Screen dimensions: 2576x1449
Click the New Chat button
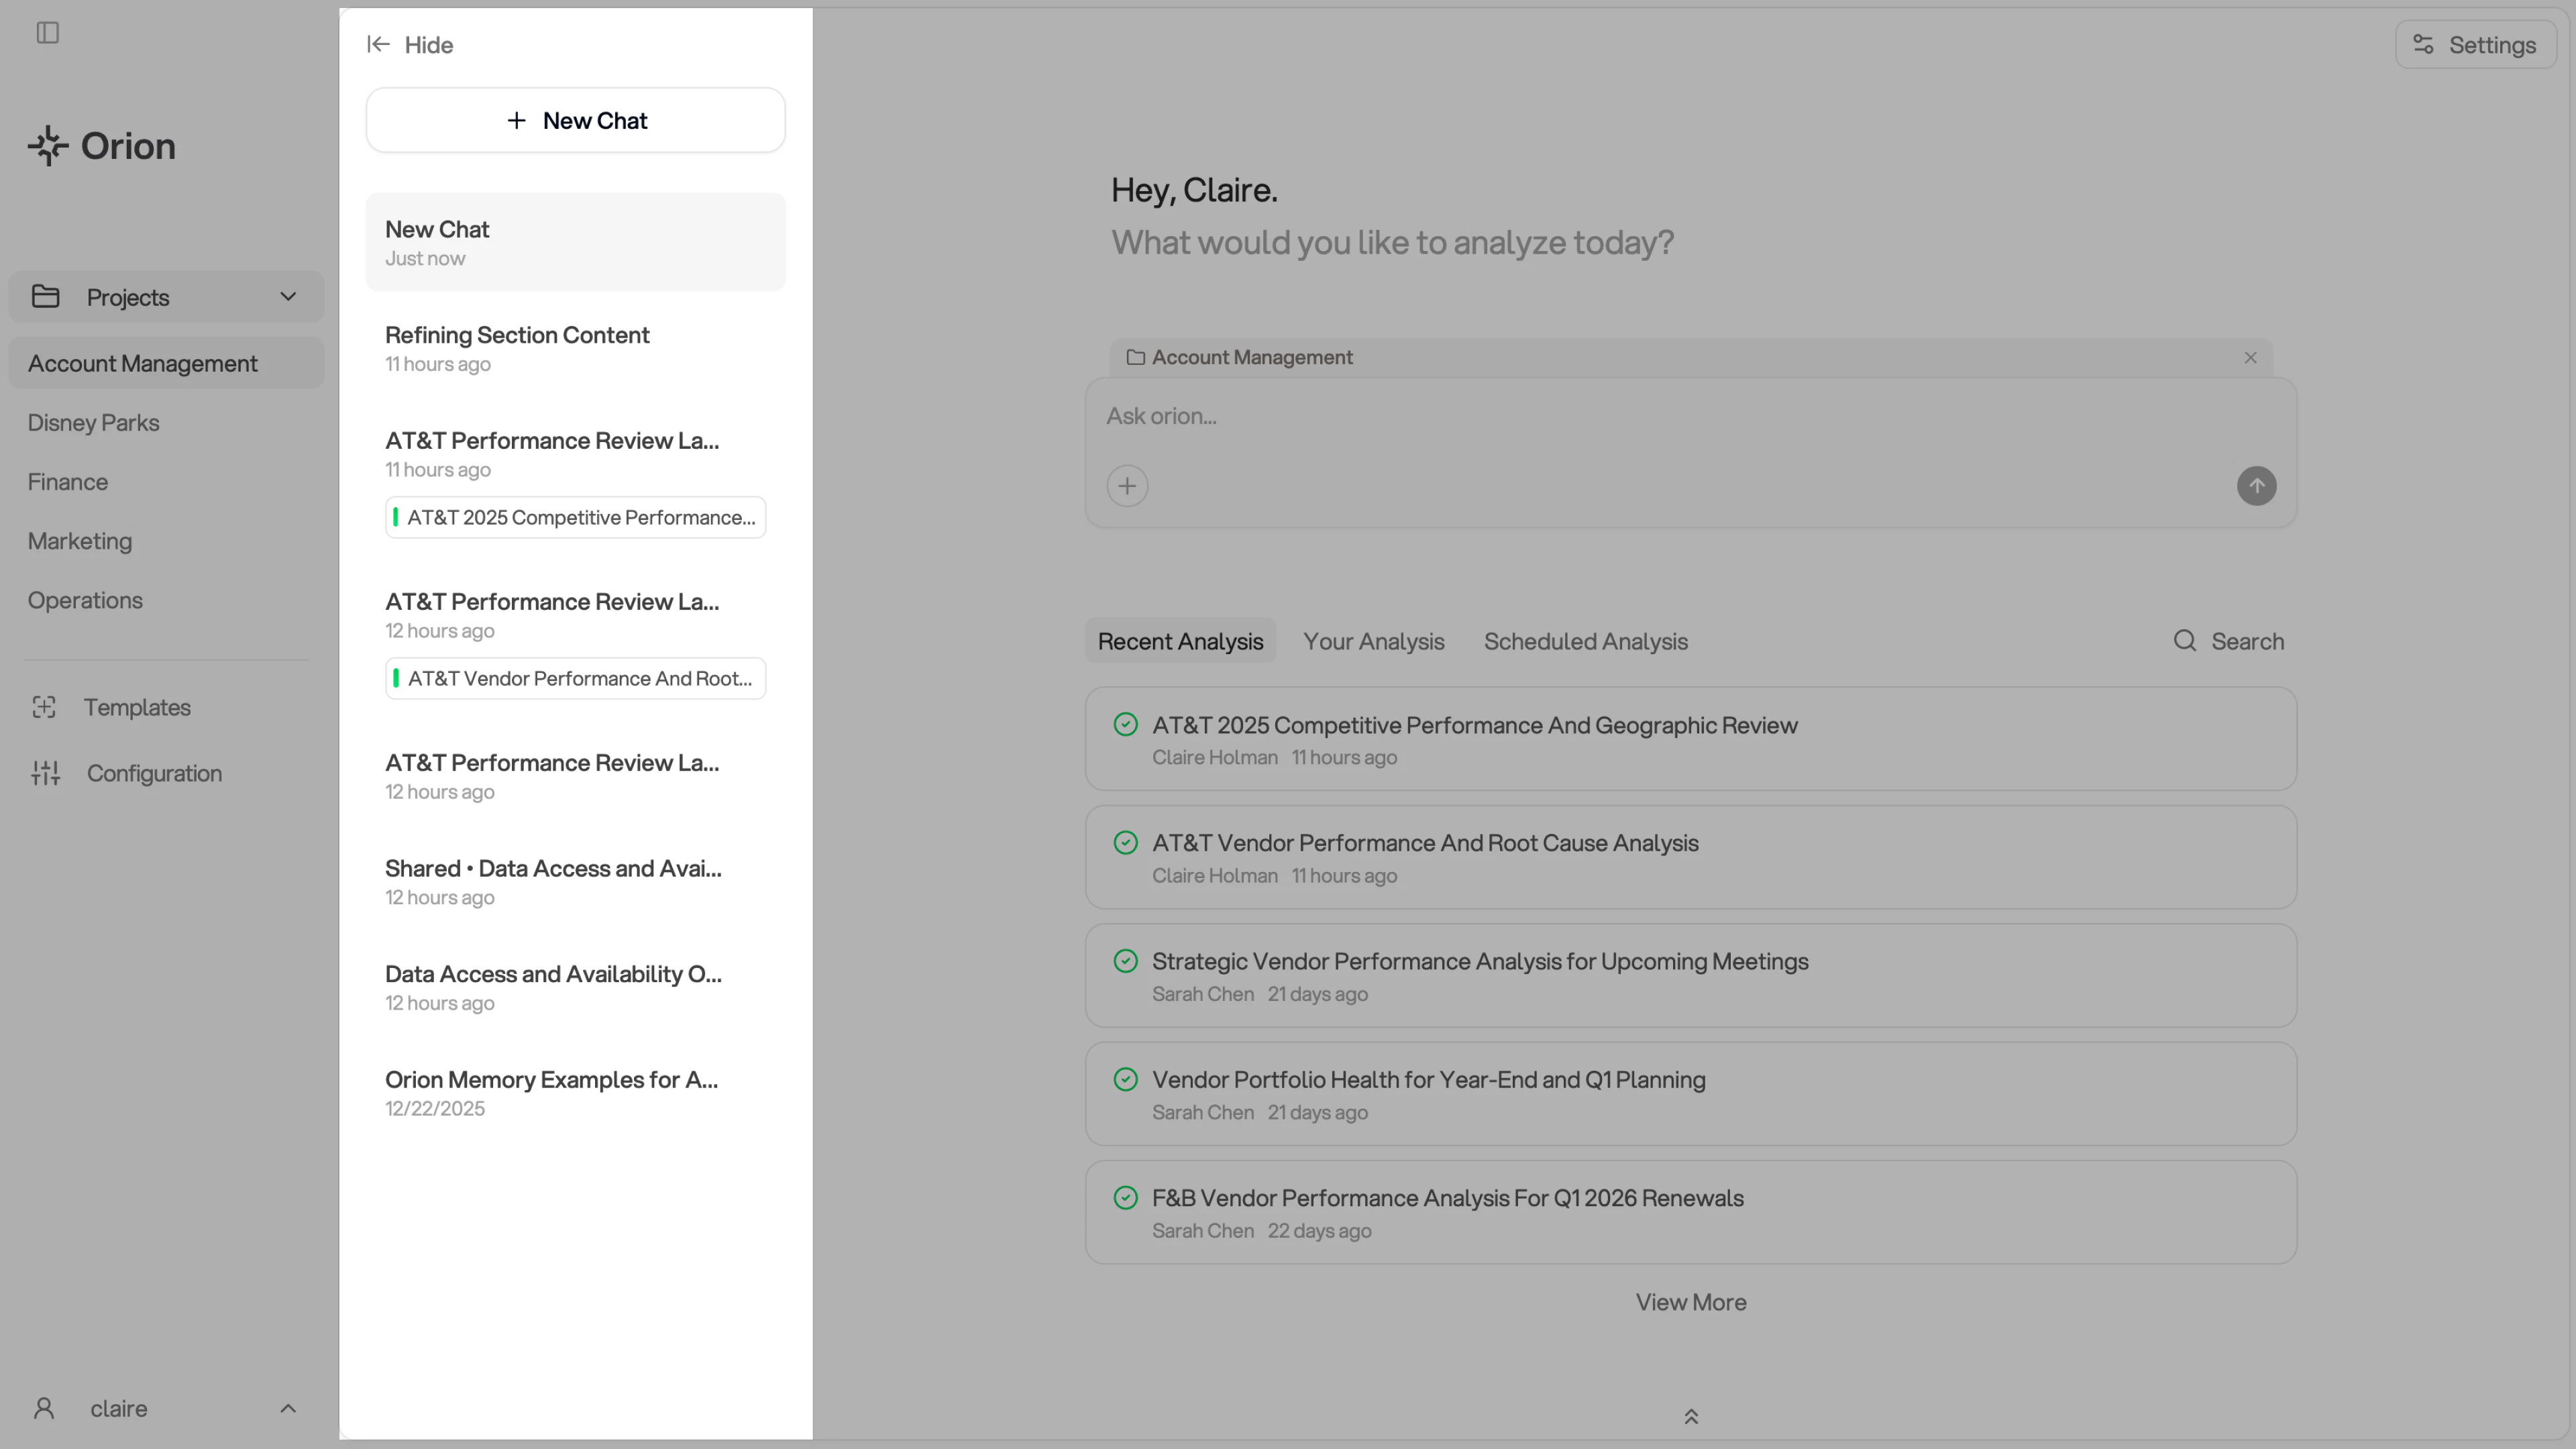[x=575, y=119]
